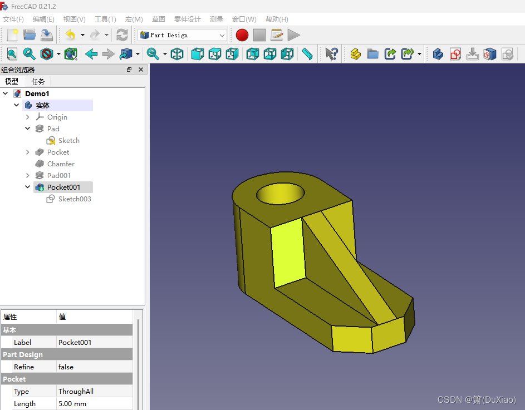Set the bottom view cube icon

(x=270, y=54)
